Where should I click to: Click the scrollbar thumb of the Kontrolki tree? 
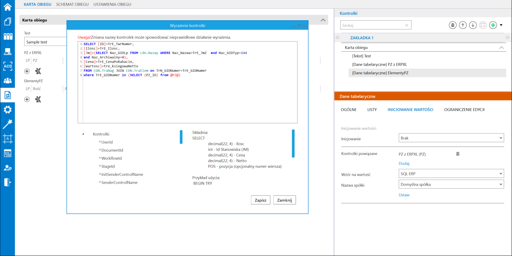181,137
